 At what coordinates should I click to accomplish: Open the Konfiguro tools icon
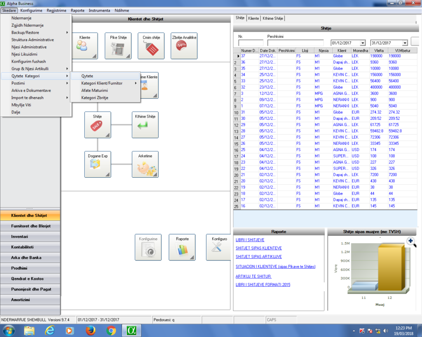[218, 247]
